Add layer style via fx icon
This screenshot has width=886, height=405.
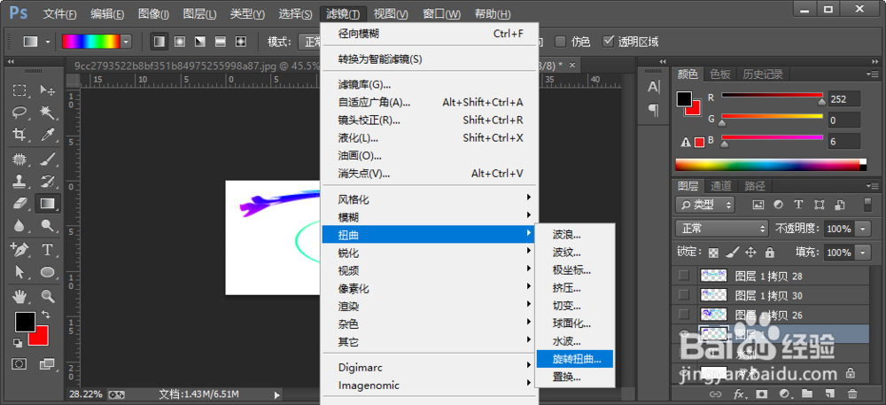739,393
